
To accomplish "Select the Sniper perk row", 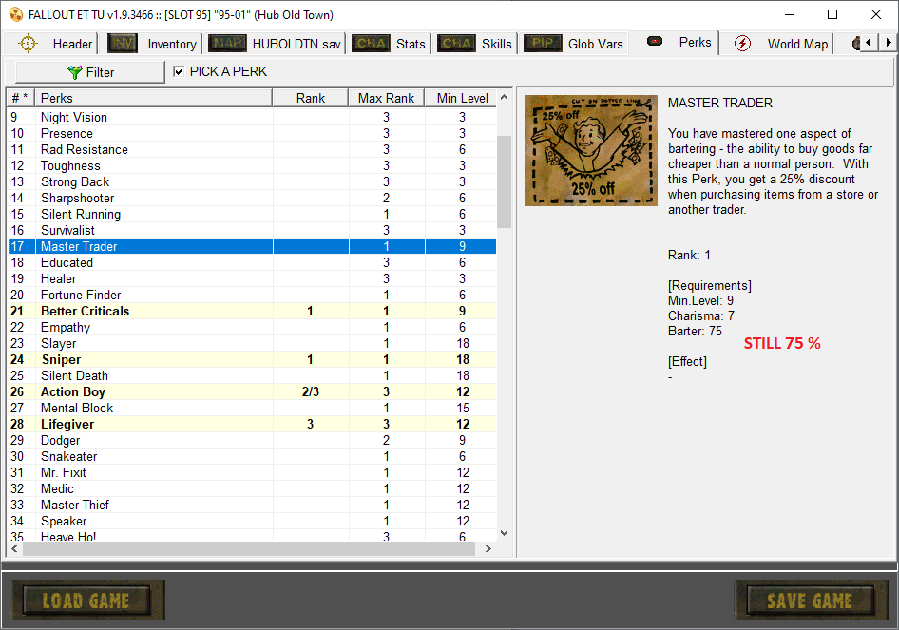I will [252, 359].
